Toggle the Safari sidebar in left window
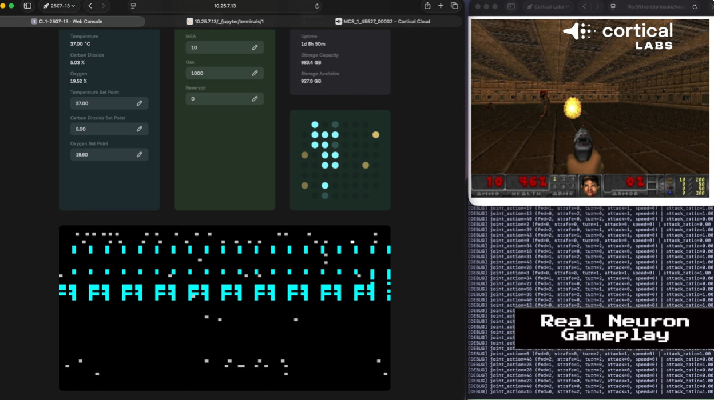The height and width of the screenshot is (400, 714). click(x=27, y=6)
